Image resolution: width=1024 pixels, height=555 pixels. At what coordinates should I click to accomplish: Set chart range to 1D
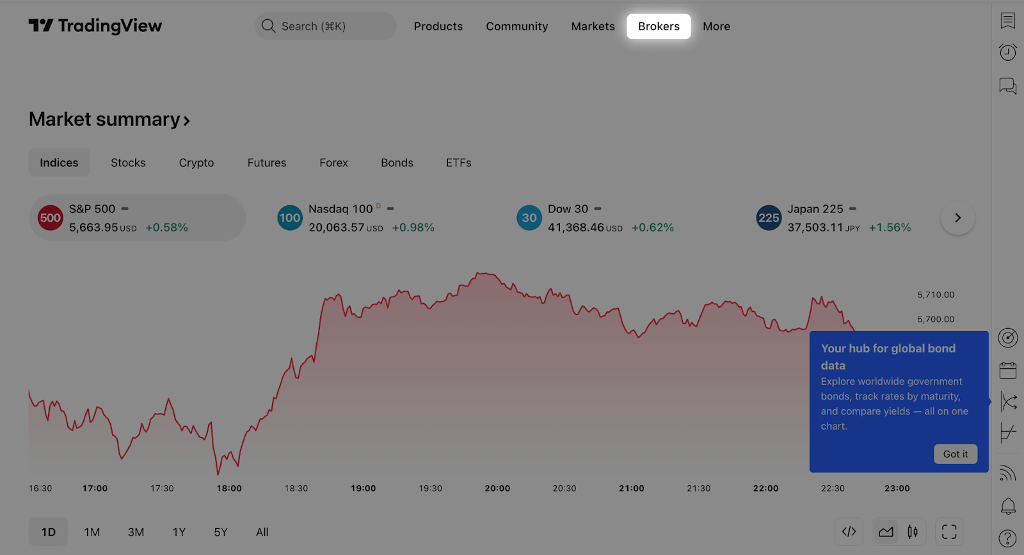coord(49,532)
